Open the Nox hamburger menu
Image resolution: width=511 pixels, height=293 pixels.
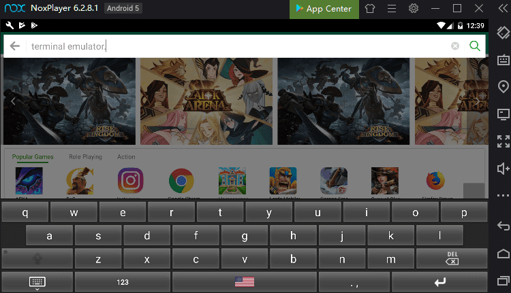(392, 8)
